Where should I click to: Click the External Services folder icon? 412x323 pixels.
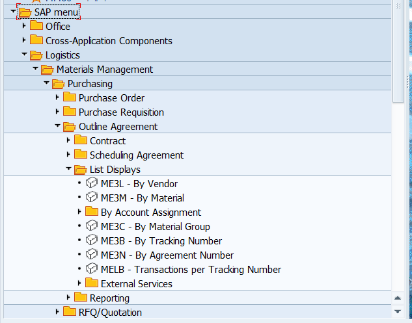(92, 283)
